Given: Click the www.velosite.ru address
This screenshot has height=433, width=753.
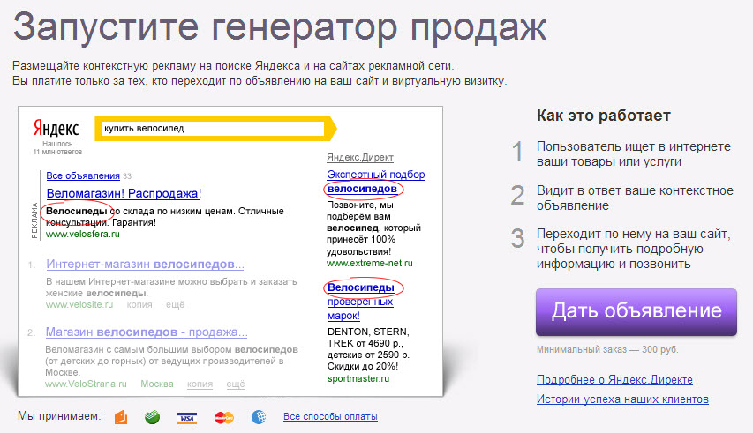Looking at the screenshot, I should tap(79, 305).
